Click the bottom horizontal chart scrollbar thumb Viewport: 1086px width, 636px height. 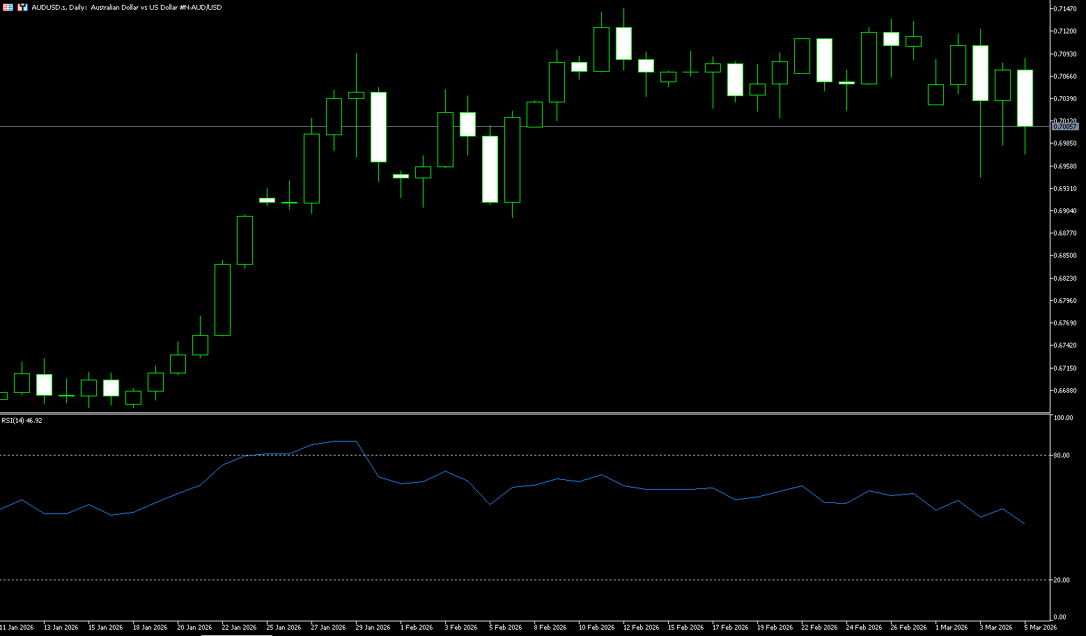coord(237,635)
